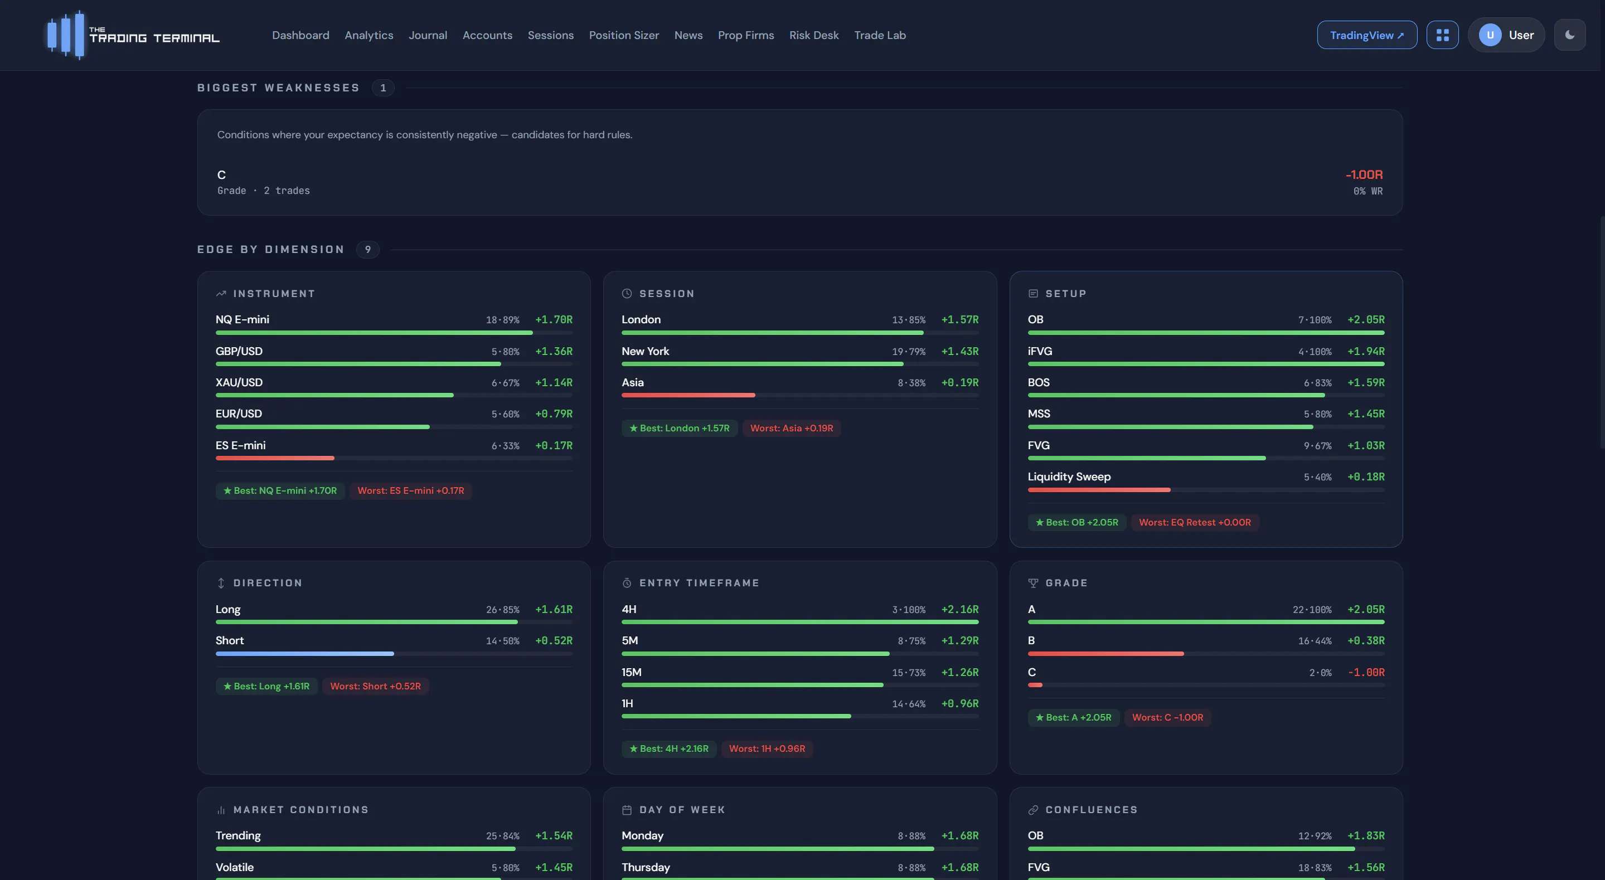
Task: Click the Asia session red bar
Action: 688,395
